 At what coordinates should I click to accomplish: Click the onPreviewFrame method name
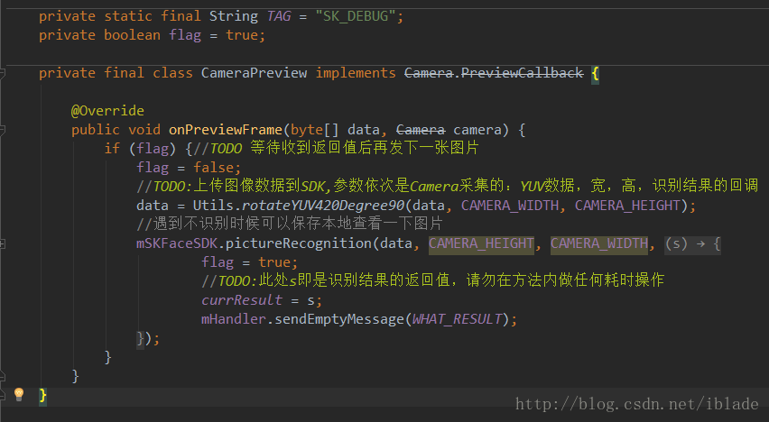click(226, 130)
